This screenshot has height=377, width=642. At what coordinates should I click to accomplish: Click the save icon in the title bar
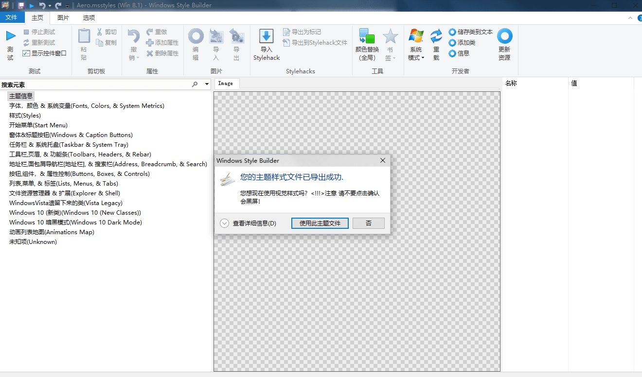point(21,5)
